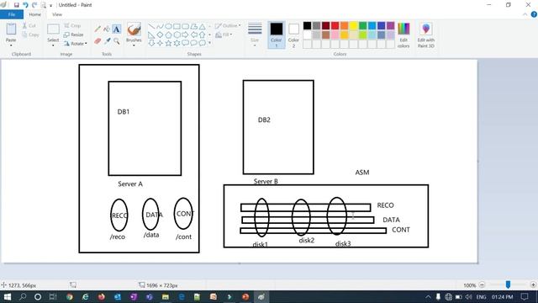
Task: Click the Crop button
Action: click(72, 26)
